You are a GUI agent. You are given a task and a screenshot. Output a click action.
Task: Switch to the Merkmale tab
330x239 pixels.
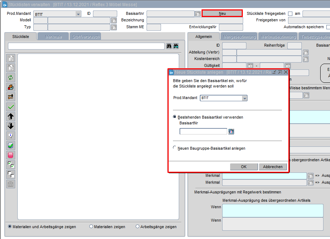point(53,37)
